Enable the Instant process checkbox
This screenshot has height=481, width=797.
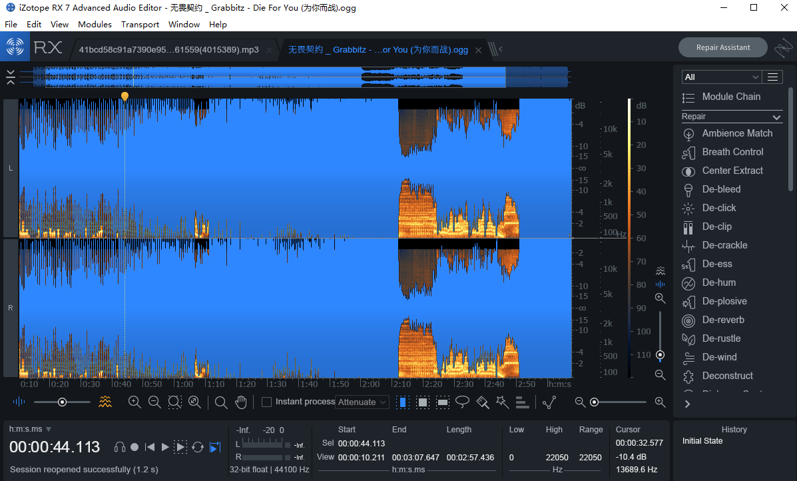pos(266,402)
